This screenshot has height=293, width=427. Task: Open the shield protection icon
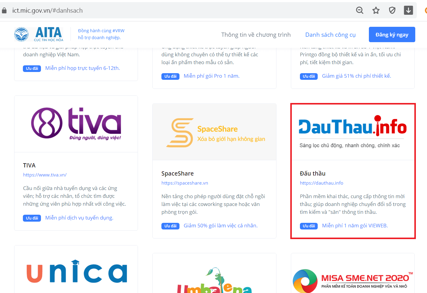[392, 11]
